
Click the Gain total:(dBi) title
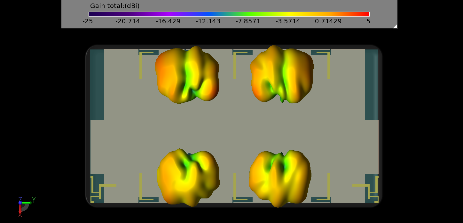(114, 6)
